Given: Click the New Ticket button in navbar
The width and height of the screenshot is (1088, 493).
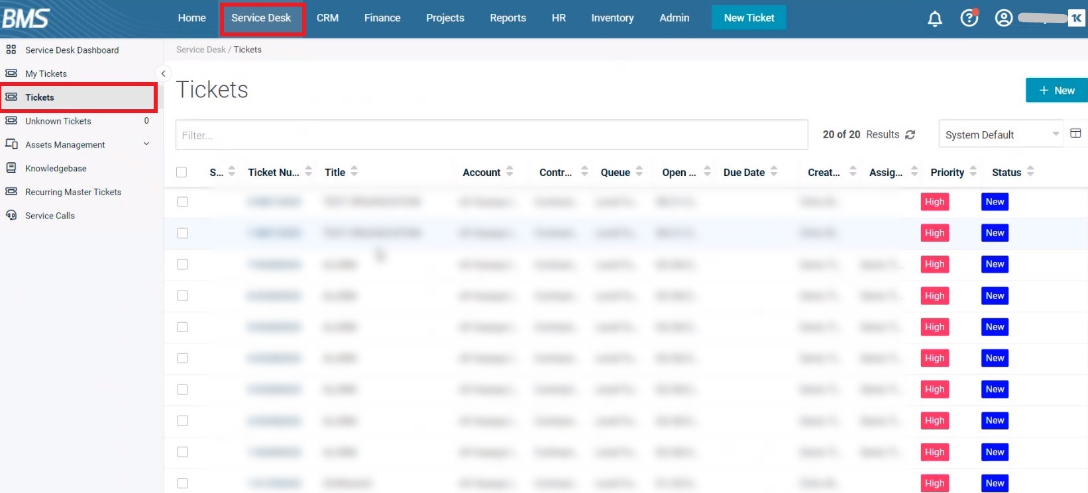Looking at the screenshot, I should tap(749, 18).
